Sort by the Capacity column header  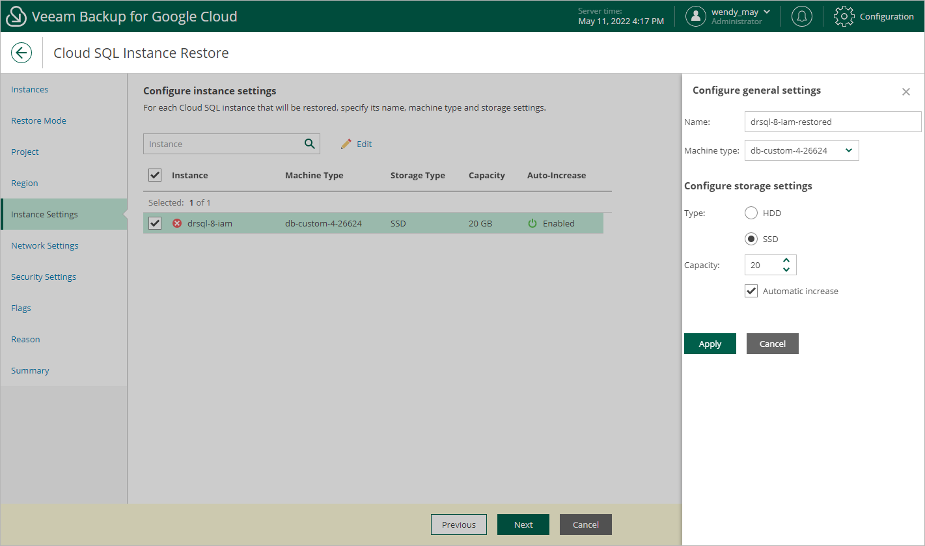487,175
